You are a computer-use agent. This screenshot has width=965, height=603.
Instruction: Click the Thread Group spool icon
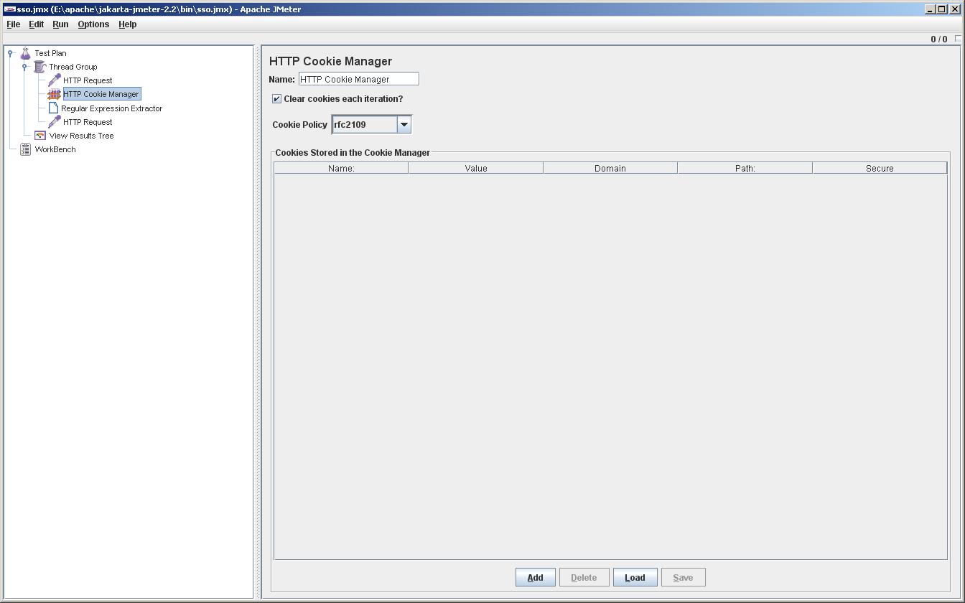39,67
